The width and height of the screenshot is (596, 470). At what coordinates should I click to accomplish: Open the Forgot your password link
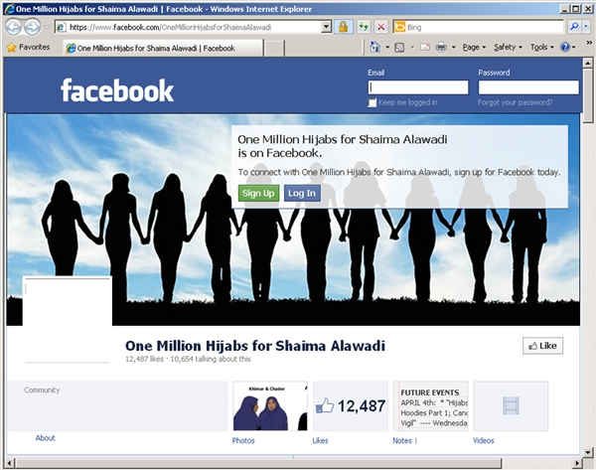click(515, 102)
